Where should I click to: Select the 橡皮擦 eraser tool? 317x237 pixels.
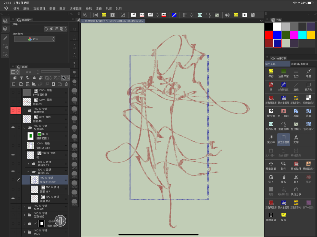point(271,113)
